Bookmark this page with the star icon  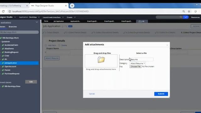[189, 11]
